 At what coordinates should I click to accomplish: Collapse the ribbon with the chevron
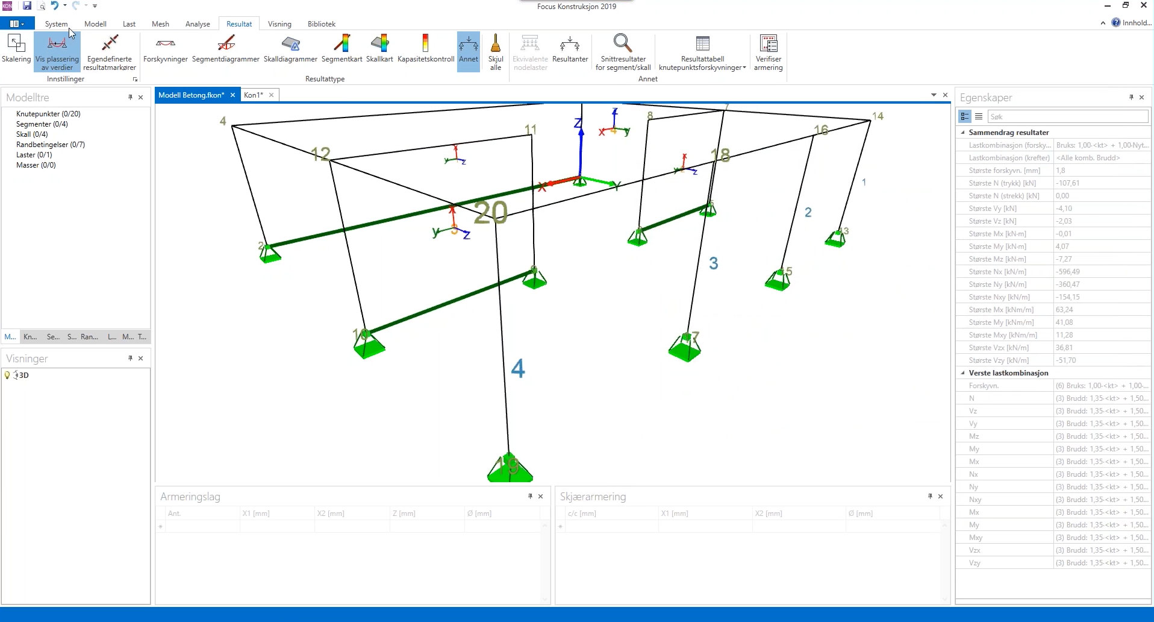(x=1103, y=23)
